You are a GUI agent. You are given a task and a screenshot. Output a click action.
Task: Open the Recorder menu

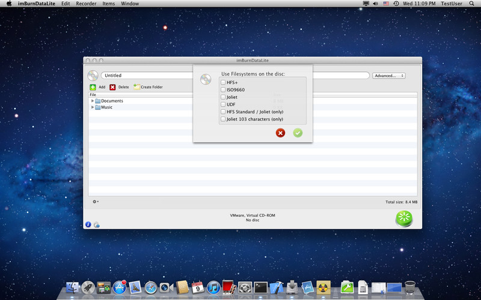tap(86, 4)
